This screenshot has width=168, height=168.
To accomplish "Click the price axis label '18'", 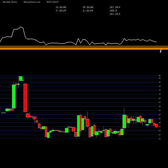I will 160,139.
